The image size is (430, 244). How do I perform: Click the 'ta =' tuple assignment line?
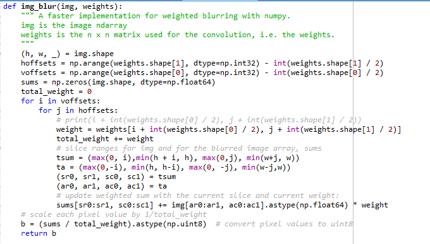173,167
